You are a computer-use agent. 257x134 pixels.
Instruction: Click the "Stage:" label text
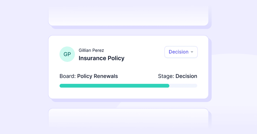click(x=166, y=76)
